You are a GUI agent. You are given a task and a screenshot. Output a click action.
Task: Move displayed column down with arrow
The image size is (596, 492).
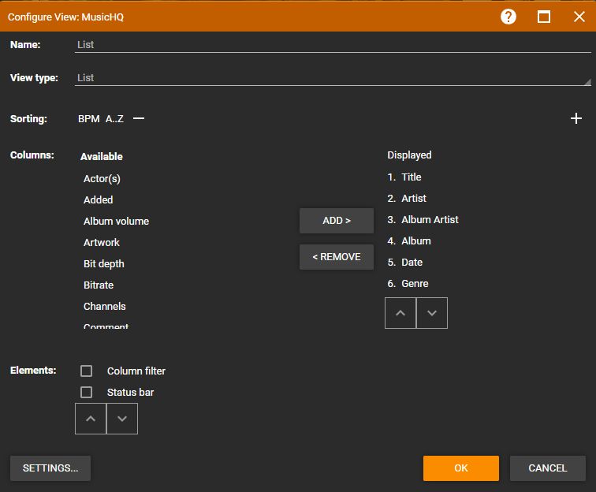(432, 313)
